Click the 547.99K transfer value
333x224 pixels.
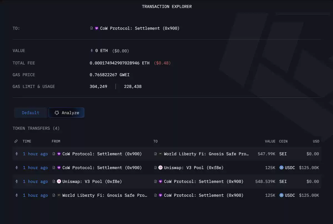(267, 154)
